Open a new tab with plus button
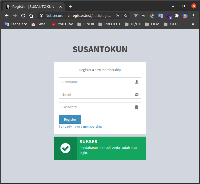This screenshot has width=200, height=184. [x=70, y=7]
